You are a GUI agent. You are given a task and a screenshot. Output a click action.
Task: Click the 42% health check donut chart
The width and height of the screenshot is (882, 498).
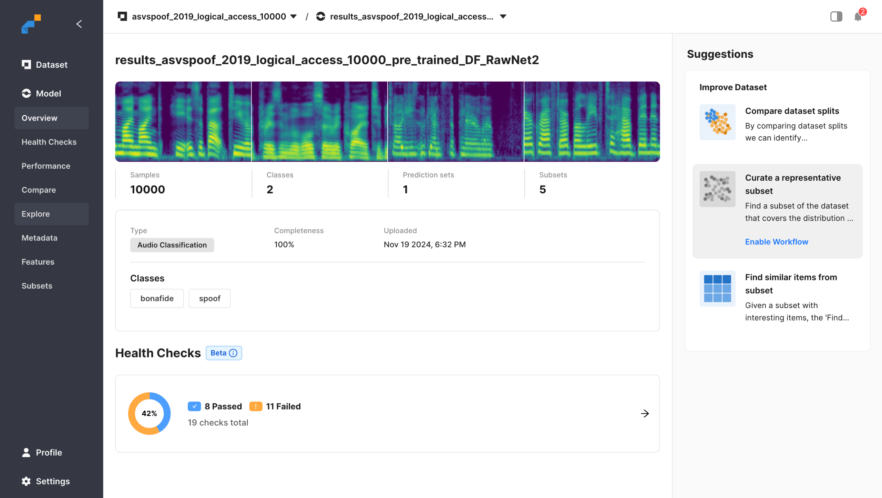pyautogui.click(x=149, y=413)
